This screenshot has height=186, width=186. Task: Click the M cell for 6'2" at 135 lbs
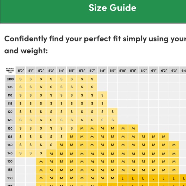164,137
